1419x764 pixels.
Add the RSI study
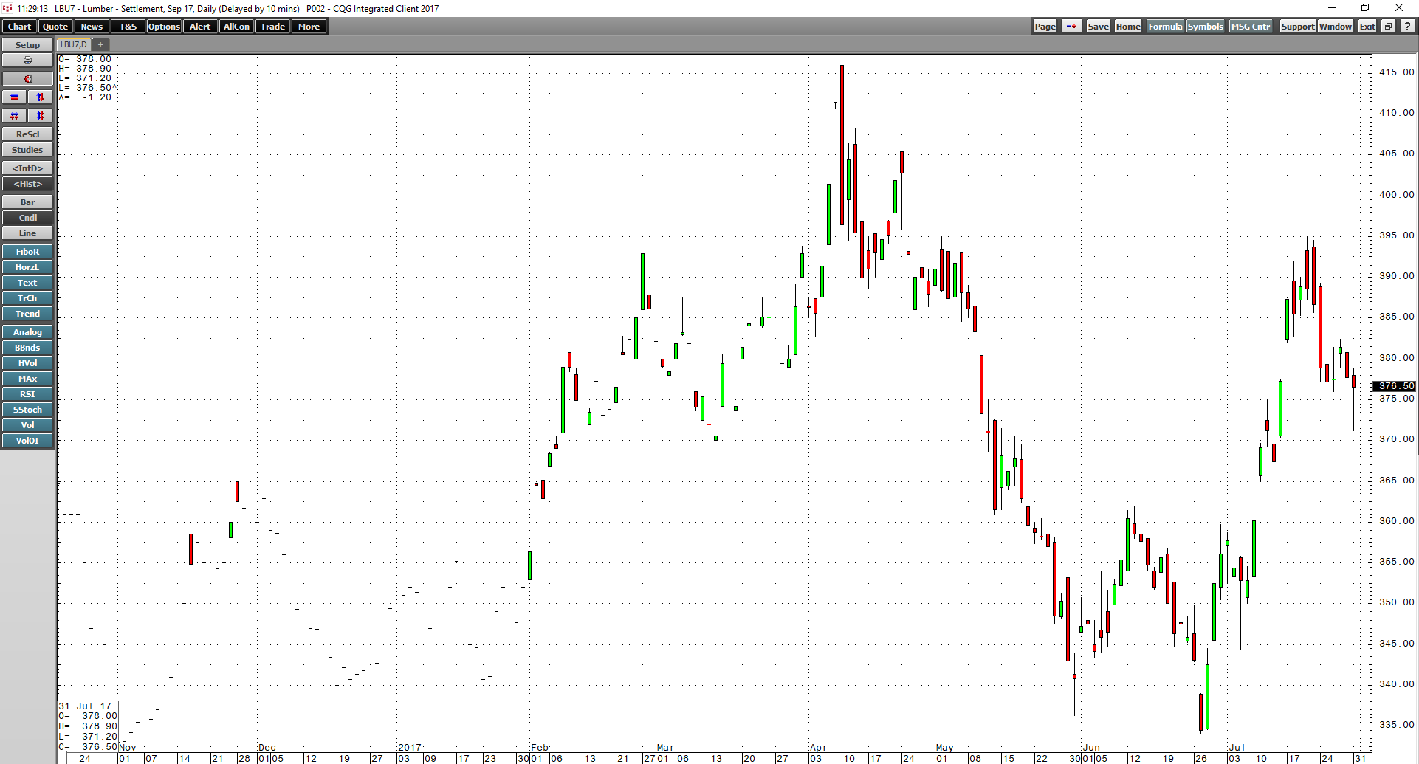click(x=27, y=394)
